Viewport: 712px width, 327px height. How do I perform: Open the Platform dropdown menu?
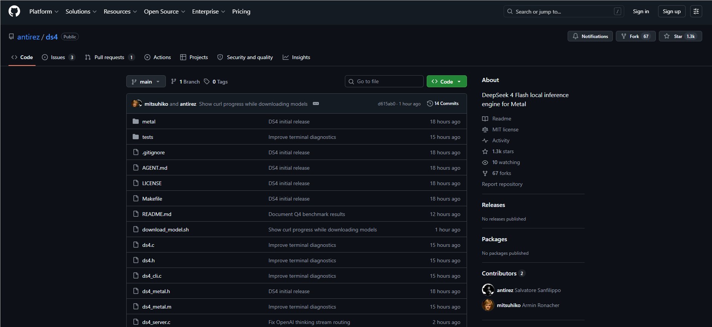(44, 11)
